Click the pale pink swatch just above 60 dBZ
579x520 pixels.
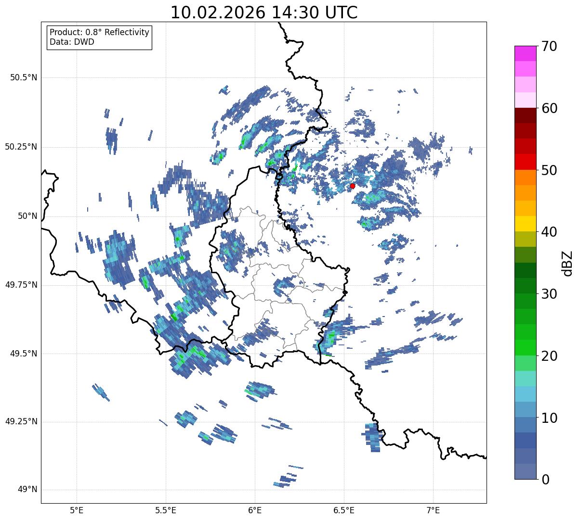[x=525, y=100]
